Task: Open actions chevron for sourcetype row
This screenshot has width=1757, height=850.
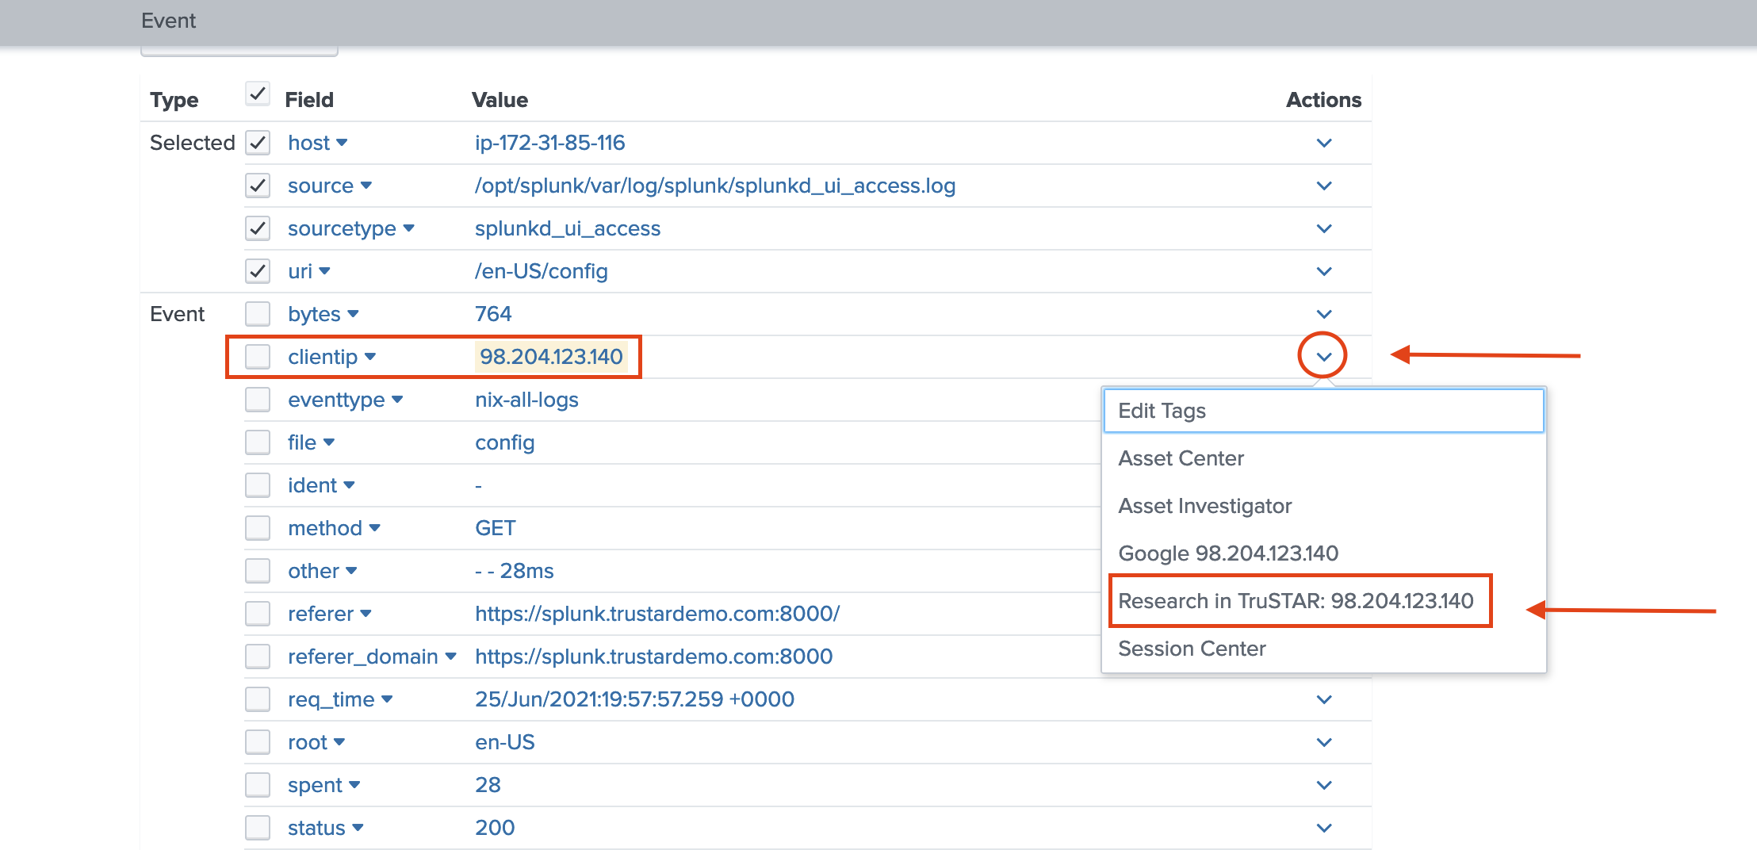Action: [1324, 229]
